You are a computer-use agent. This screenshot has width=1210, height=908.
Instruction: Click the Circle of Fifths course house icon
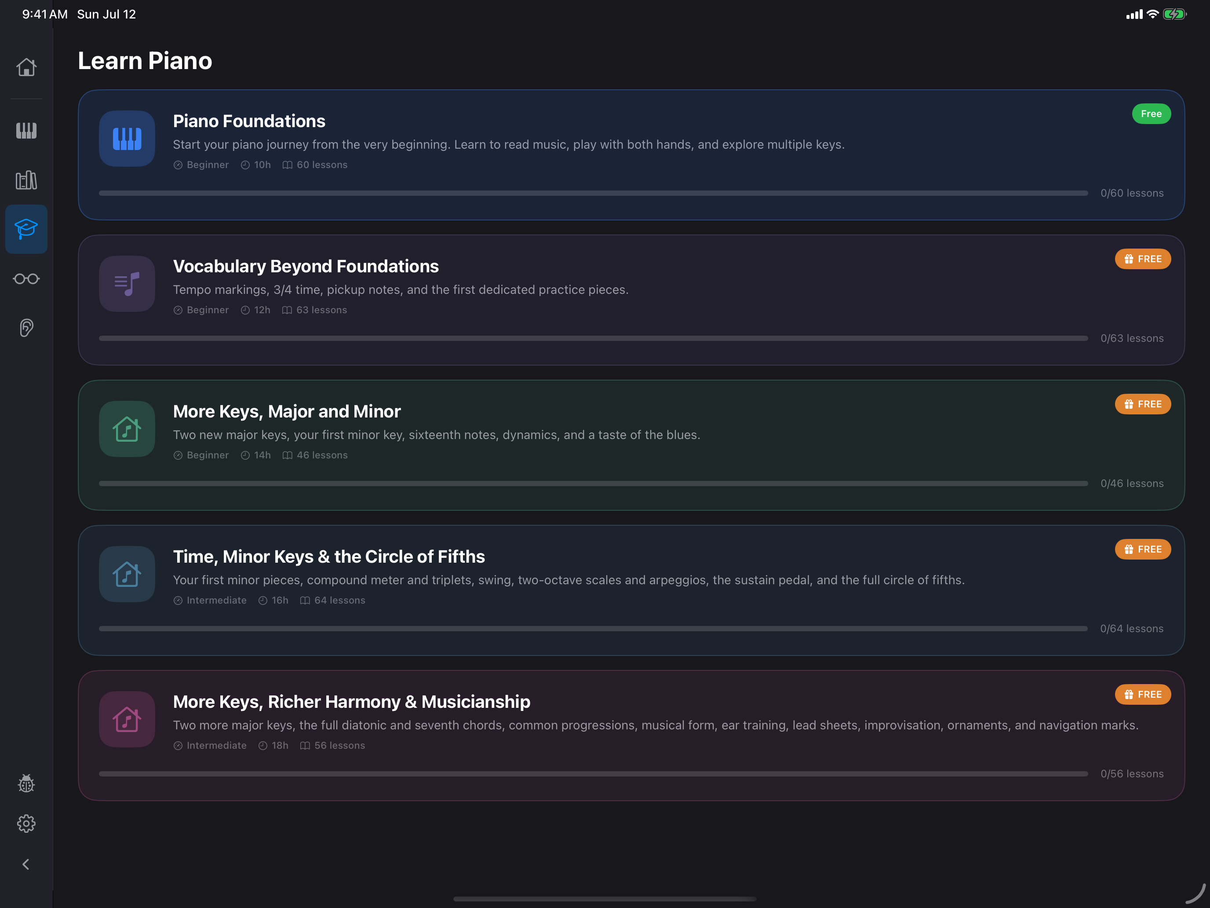click(127, 574)
